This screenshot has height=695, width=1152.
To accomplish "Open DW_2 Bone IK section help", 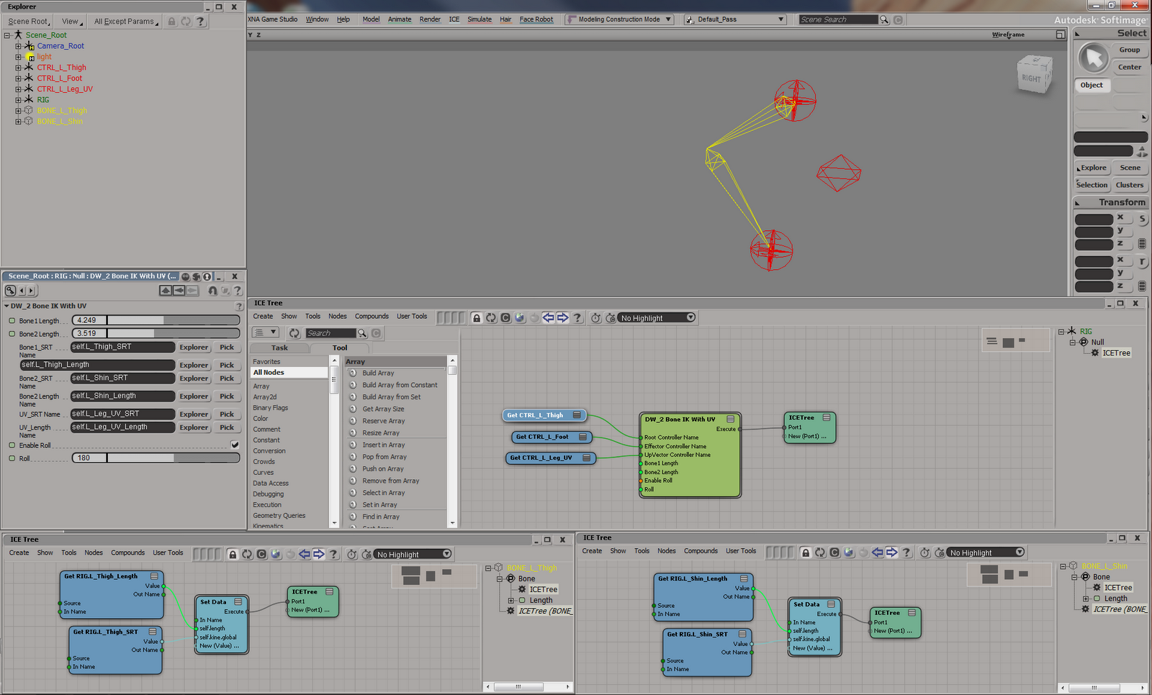I will pyautogui.click(x=239, y=306).
